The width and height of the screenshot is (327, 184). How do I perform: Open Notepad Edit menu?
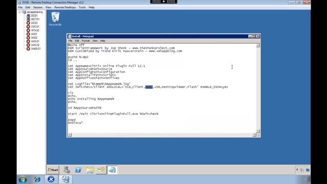[x=77, y=41]
